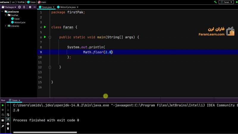Viewport: 238px width, 134px height.
Task: Collapse the firstPak package node
Action: coord(5,15)
